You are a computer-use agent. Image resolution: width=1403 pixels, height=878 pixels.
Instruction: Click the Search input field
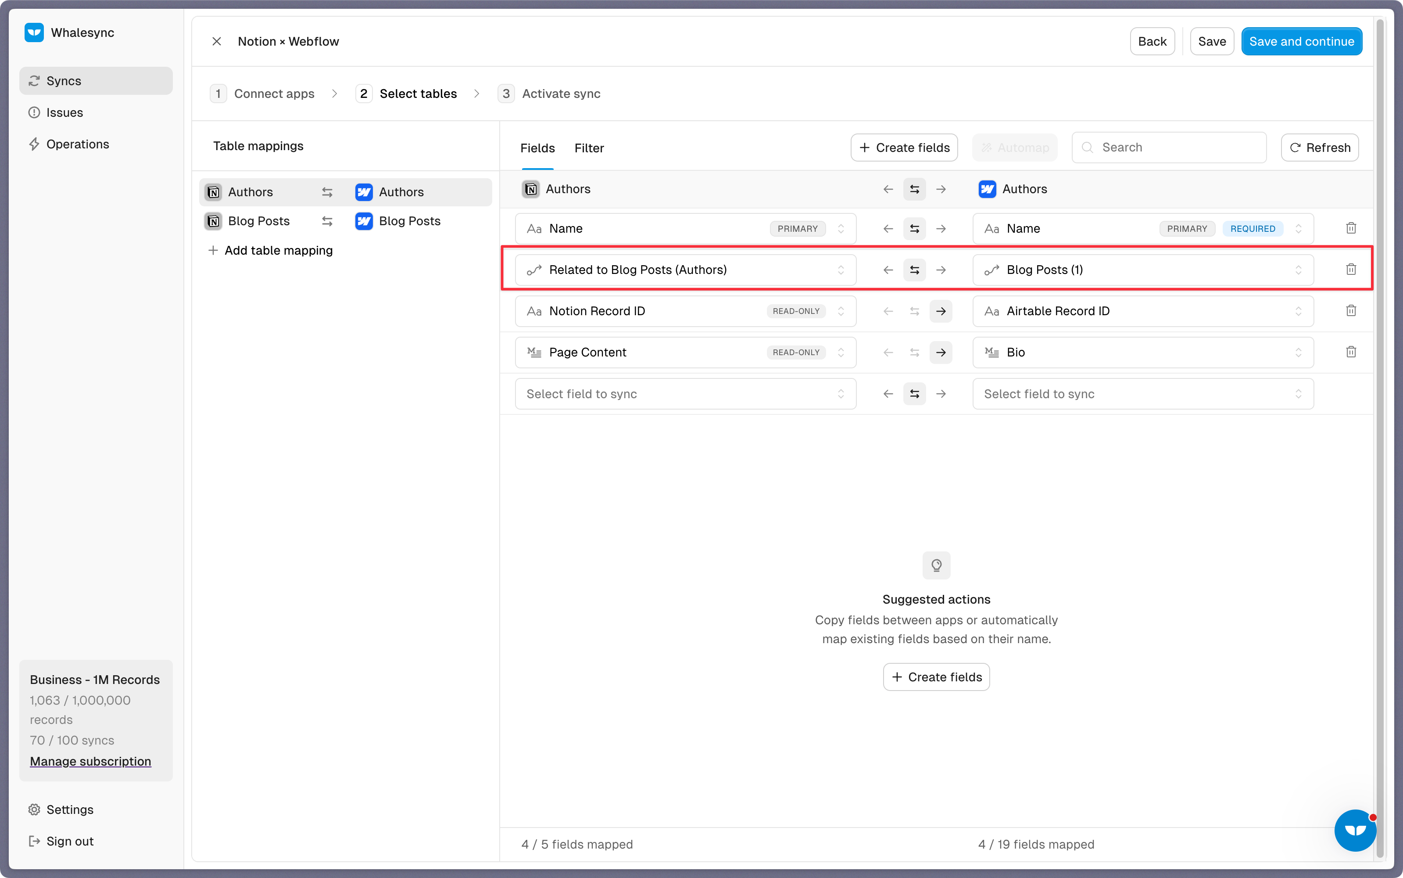1169,148
